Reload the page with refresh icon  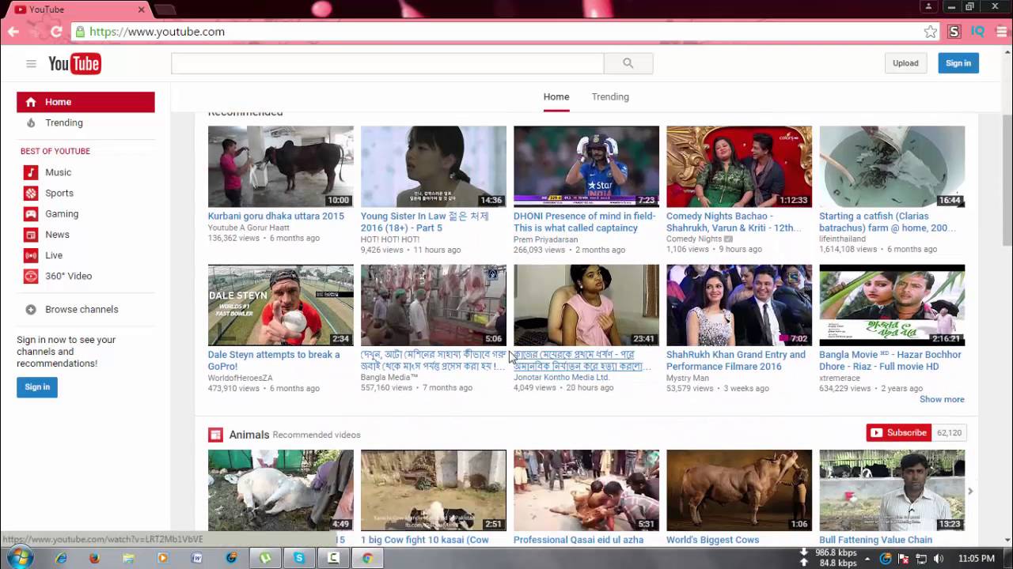click(56, 32)
